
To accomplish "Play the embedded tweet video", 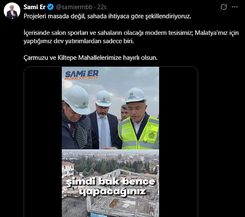I will (111, 142).
